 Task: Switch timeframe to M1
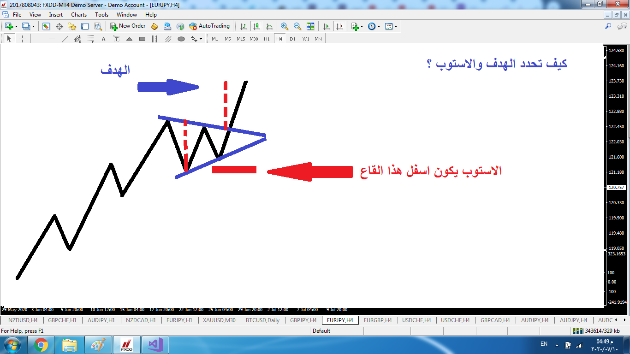pyautogui.click(x=215, y=39)
